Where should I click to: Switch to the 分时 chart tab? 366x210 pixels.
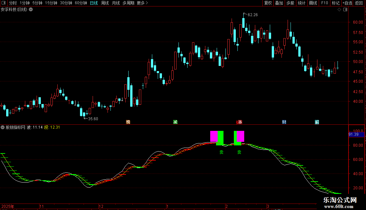[13, 3]
